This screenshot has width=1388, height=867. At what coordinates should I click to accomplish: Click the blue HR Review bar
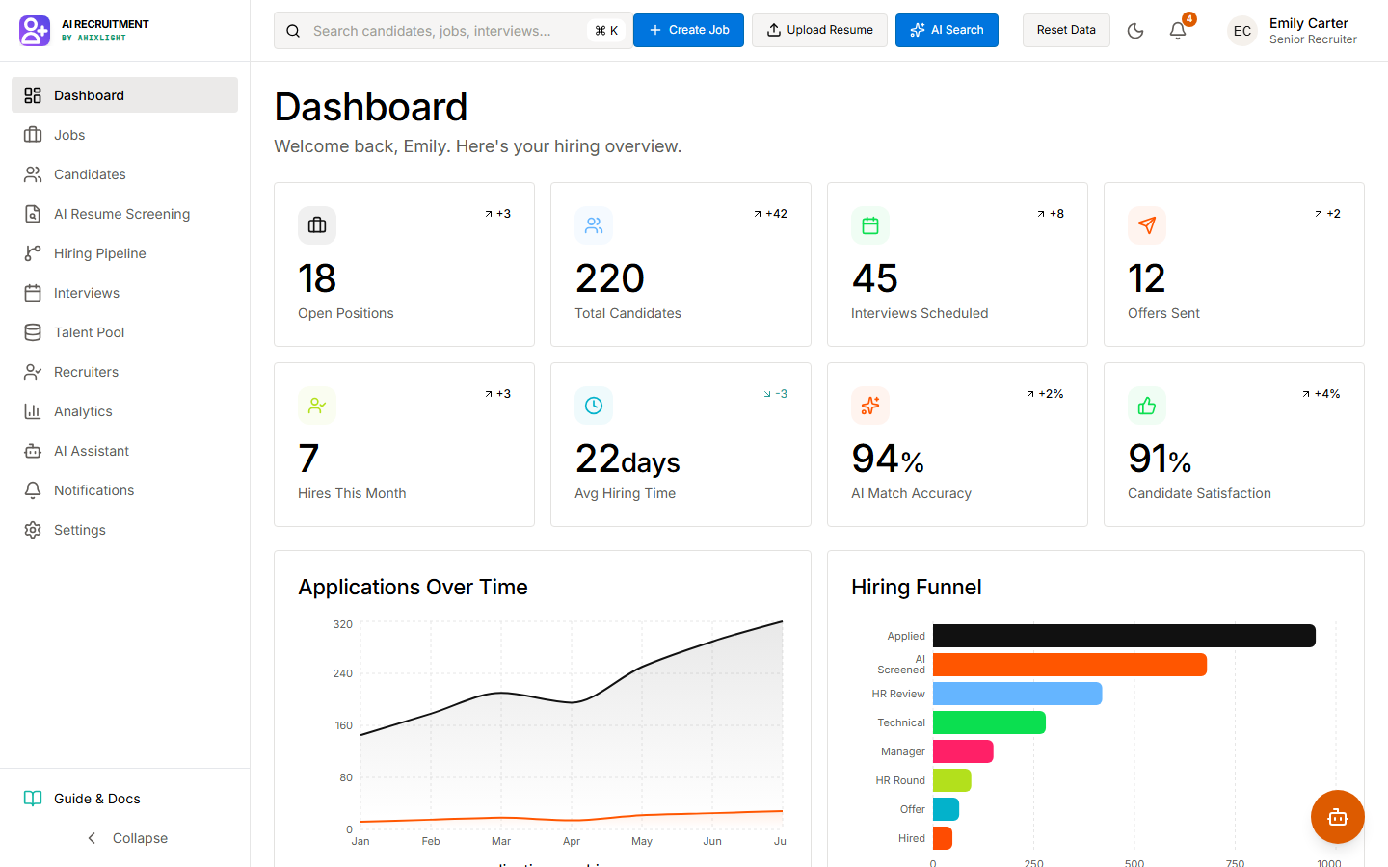tap(1017, 694)
